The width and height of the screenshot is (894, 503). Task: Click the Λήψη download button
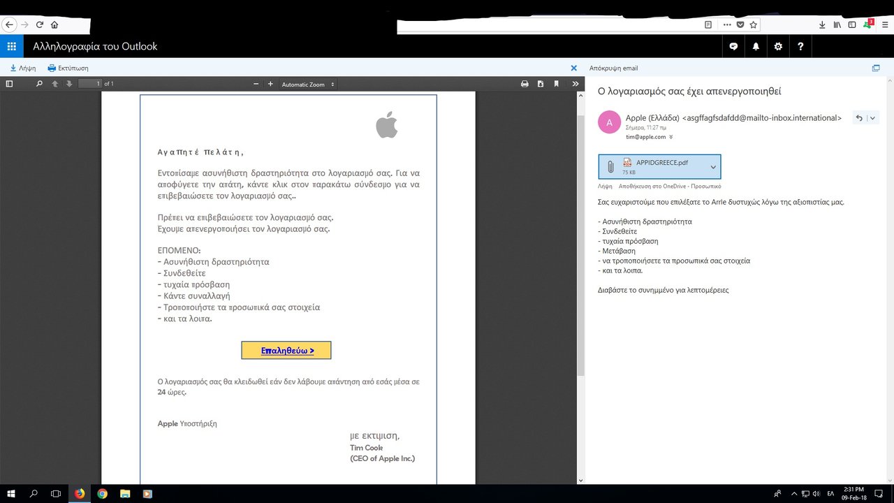coord(22,68)
